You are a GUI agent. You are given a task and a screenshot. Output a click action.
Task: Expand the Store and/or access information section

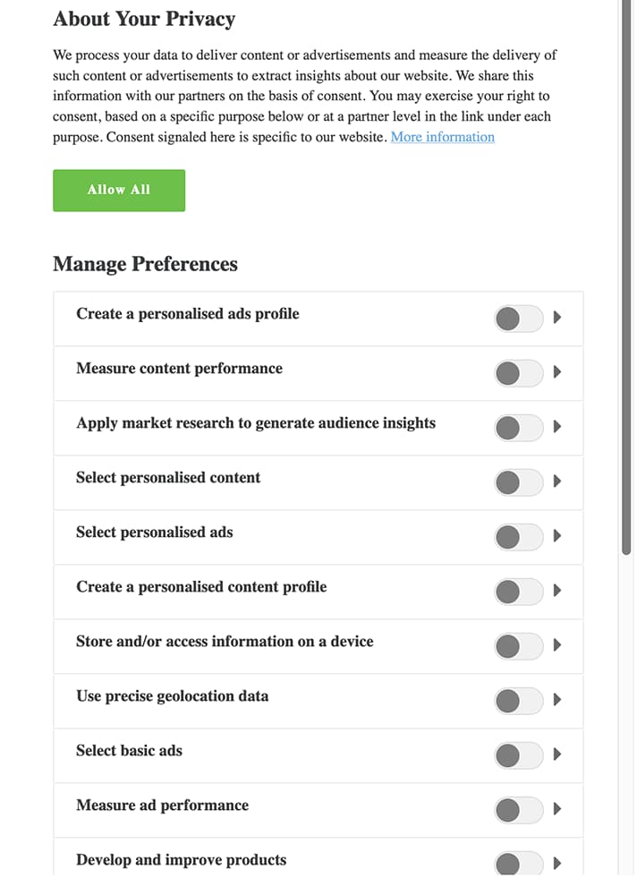[x=559, y=646]
